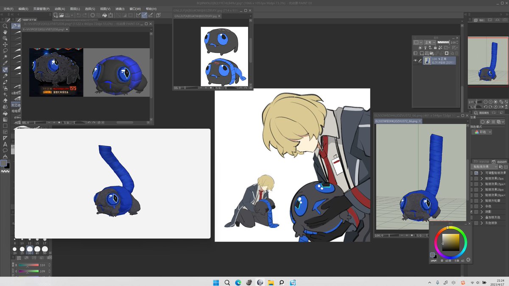Viewport: 509px width, 286px height.
Task: Click the help question-mark toolbar icon
Action: pyautogui.click(x=158, y=15)
